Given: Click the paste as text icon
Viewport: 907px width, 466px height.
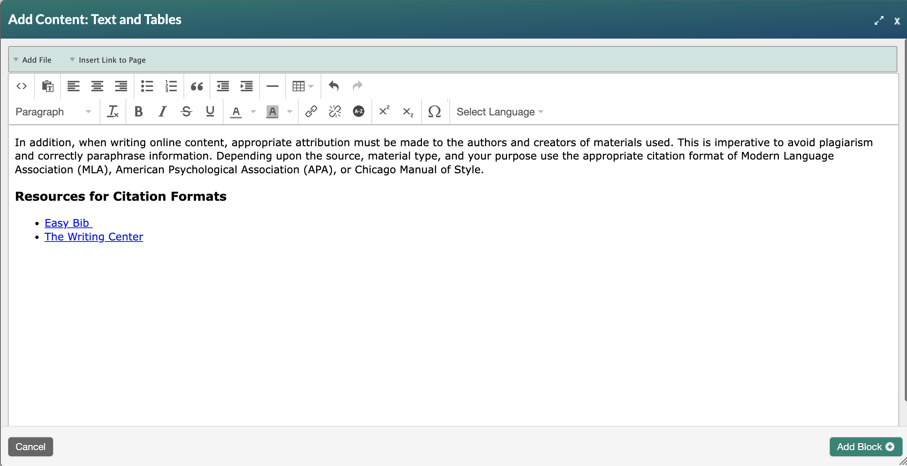Looking at the screenshot, I should pyautogui.click(x=48, y=86).
